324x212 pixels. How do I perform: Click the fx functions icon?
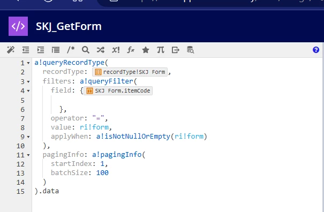tap(131, 50)
